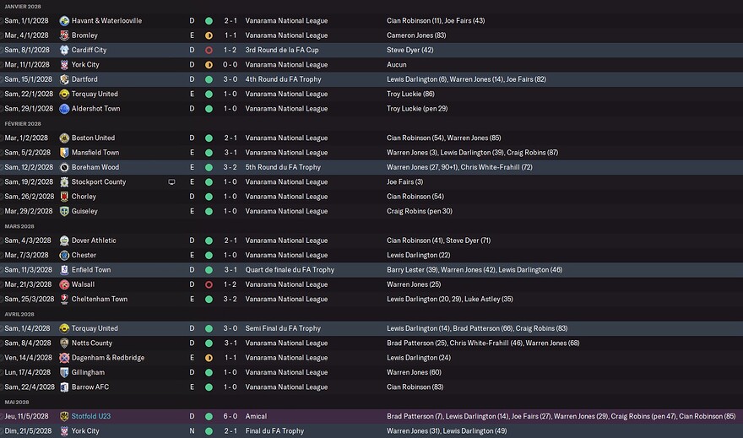Click Notts County club badge
The image size is (743, 438).
pyautogui.click(x=64, y=343)
